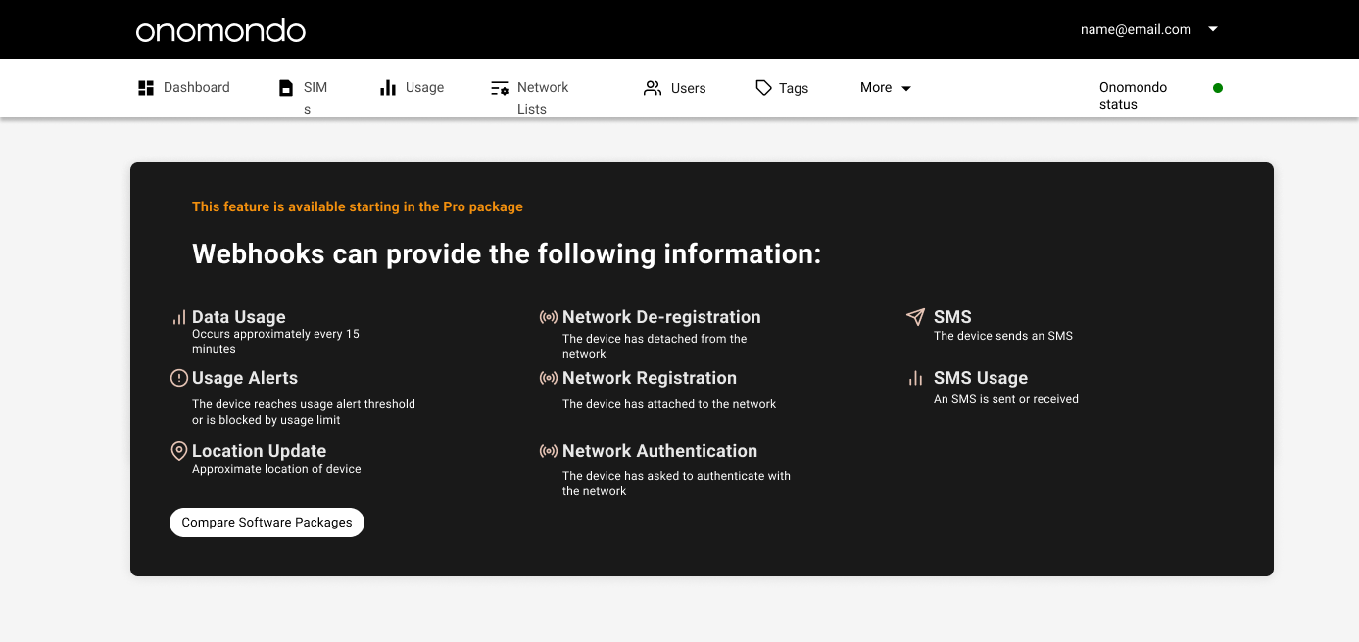The image size is (1359, 642).
Task: Click the Network Authentication heading
Action: [x=659, y=451]
